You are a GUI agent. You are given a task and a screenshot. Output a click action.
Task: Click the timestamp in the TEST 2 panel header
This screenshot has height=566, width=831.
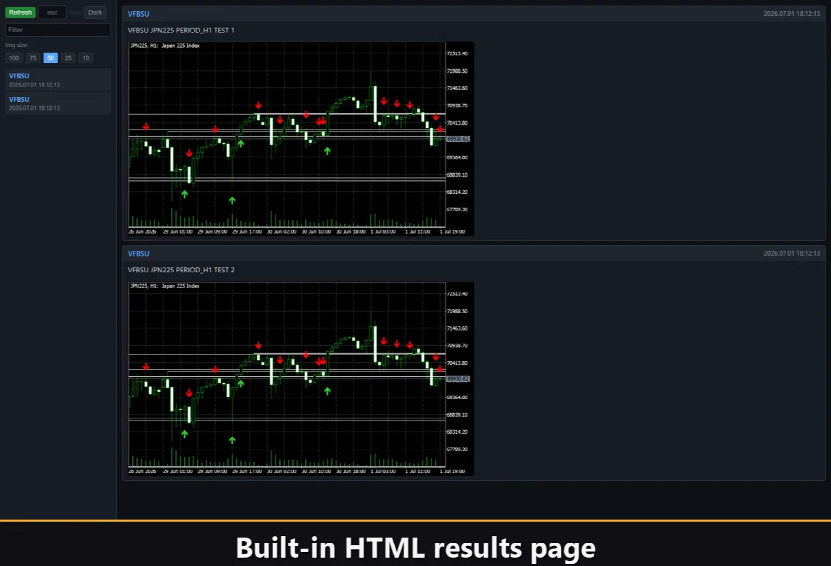[792, 254]
